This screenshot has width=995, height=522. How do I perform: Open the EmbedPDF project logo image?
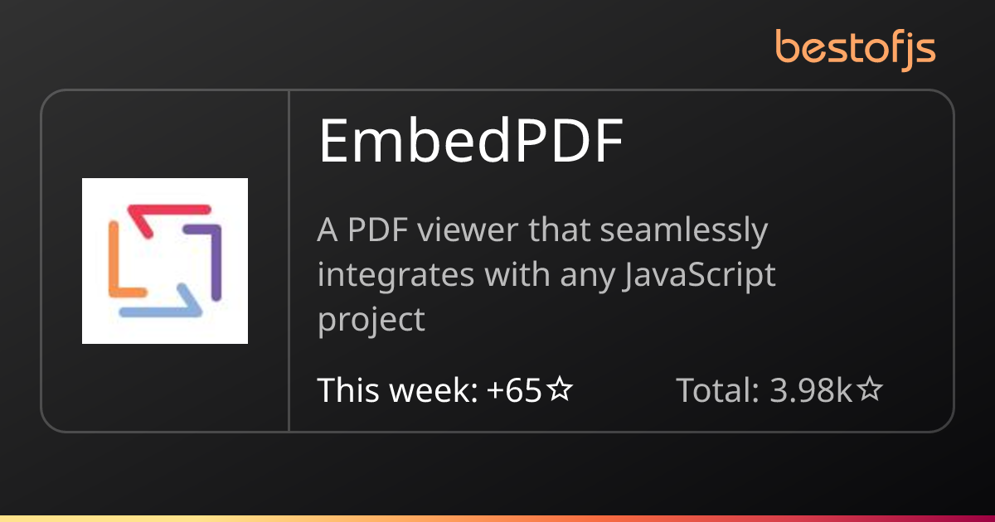coord(165,261)
